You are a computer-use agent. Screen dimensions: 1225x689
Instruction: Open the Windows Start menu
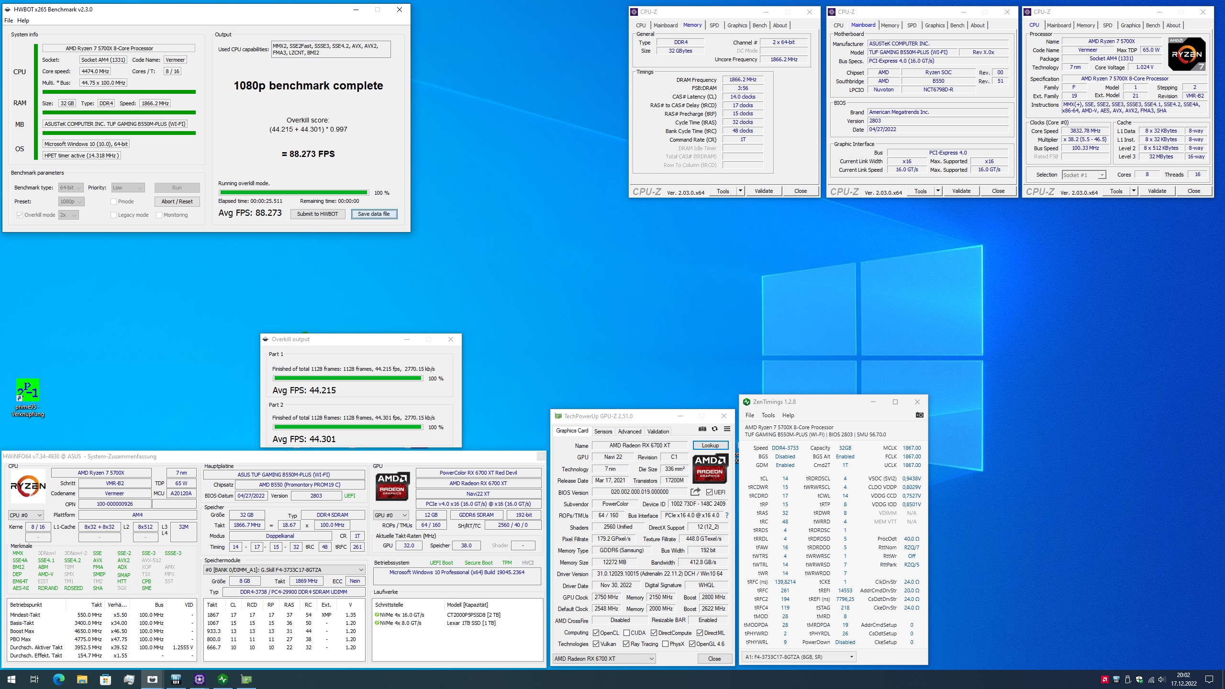point(11,679)
